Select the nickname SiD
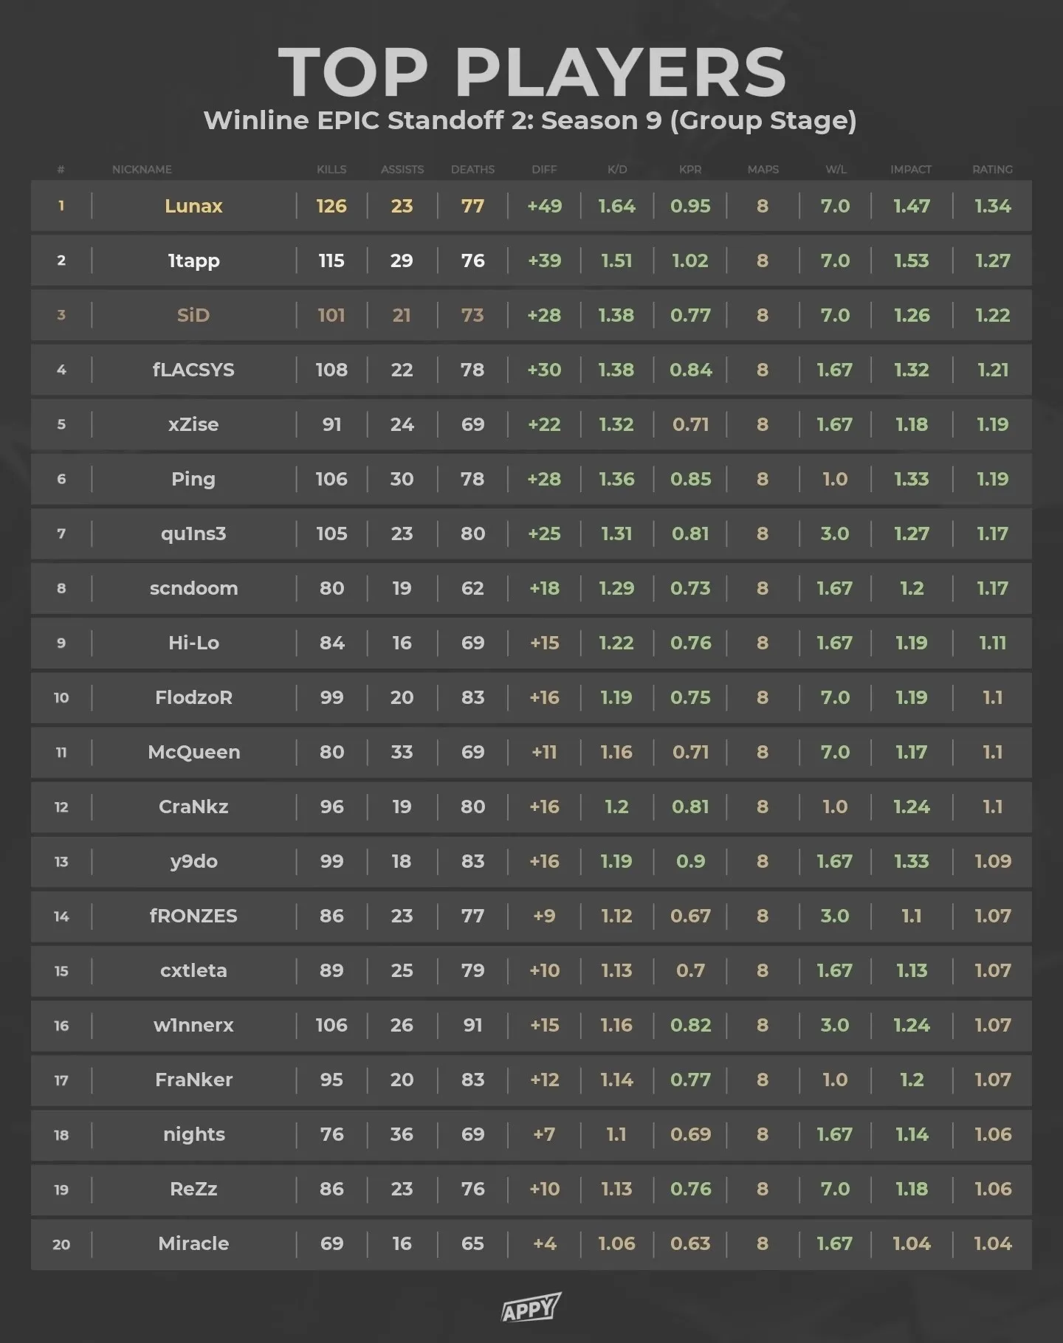This screenshot has width=1063, height=1343. (x=193, y=315)
